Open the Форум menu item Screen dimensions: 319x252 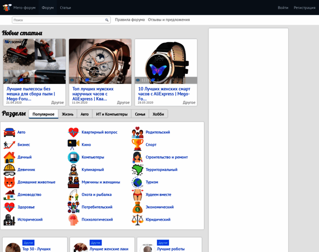[47, 8]
